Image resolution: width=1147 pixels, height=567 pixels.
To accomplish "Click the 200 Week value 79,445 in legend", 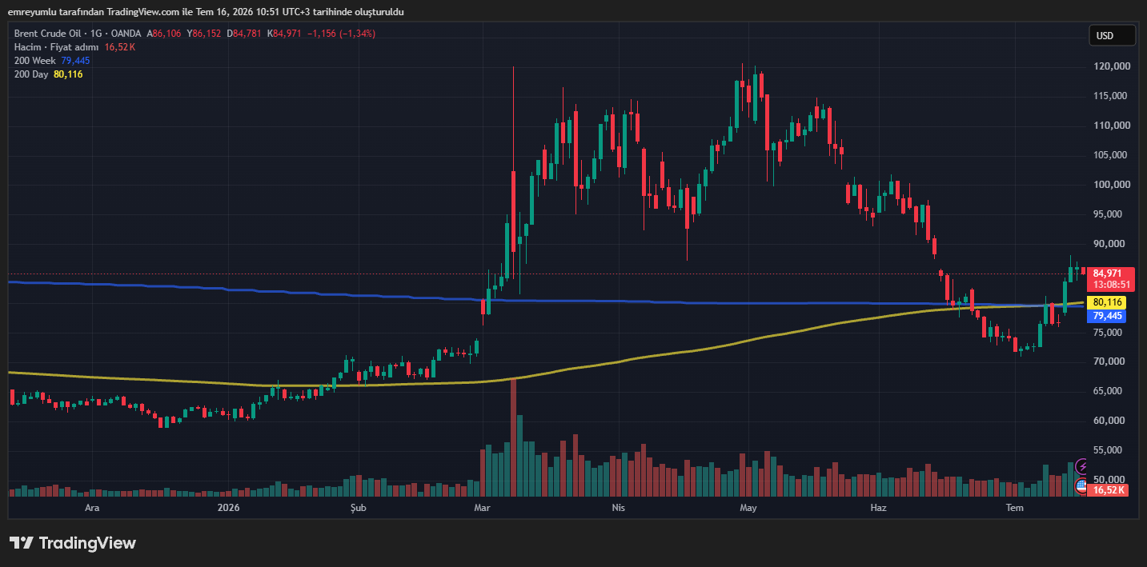I will 75,61.
